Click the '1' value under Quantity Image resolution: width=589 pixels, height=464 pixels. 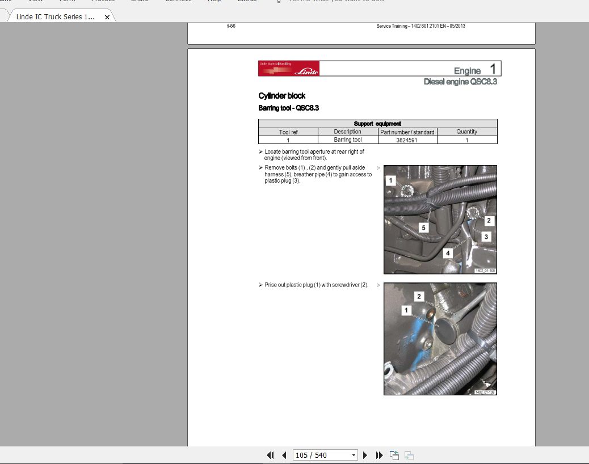[467, 140]
